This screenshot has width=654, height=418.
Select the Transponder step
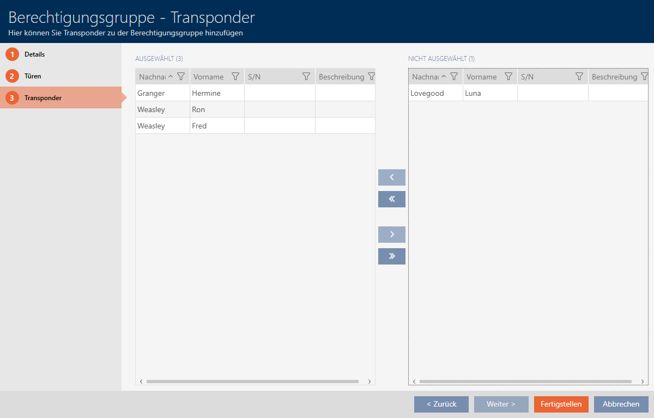coord(43,98)
